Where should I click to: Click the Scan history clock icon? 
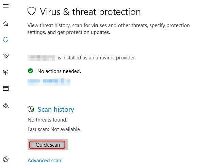tap(31, 109)
